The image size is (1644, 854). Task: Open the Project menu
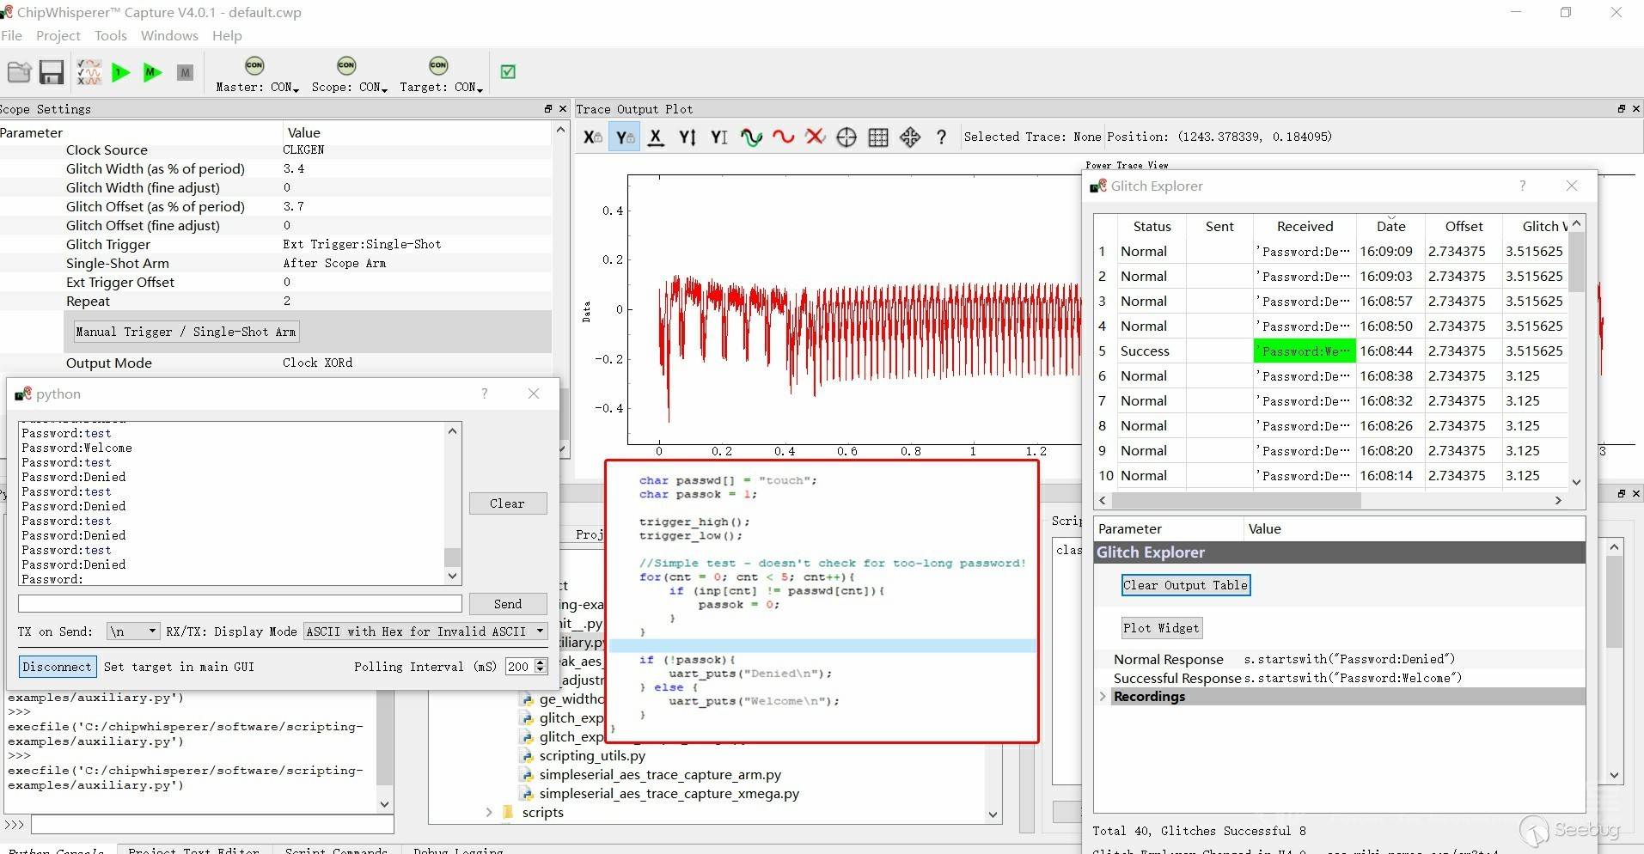[x=58, y=35]
